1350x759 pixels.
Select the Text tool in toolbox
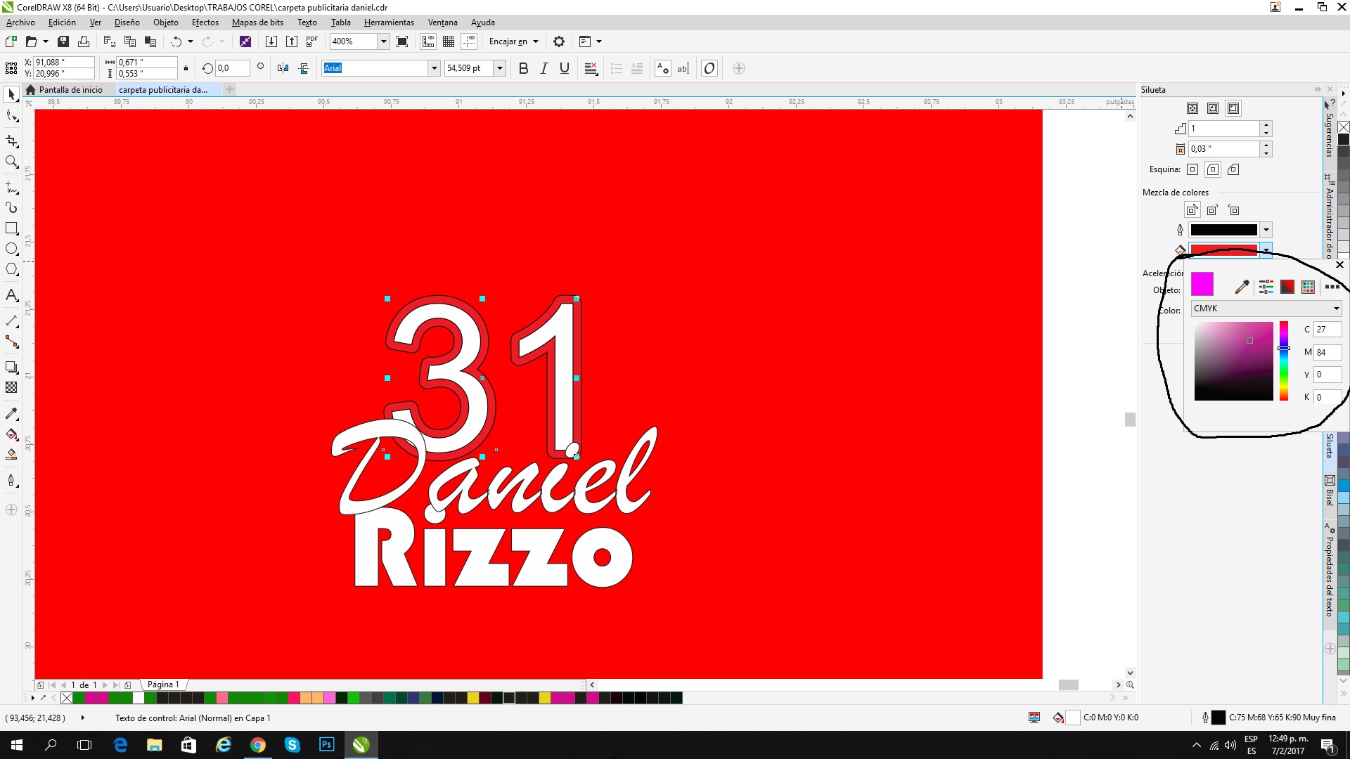pos(11,295)
